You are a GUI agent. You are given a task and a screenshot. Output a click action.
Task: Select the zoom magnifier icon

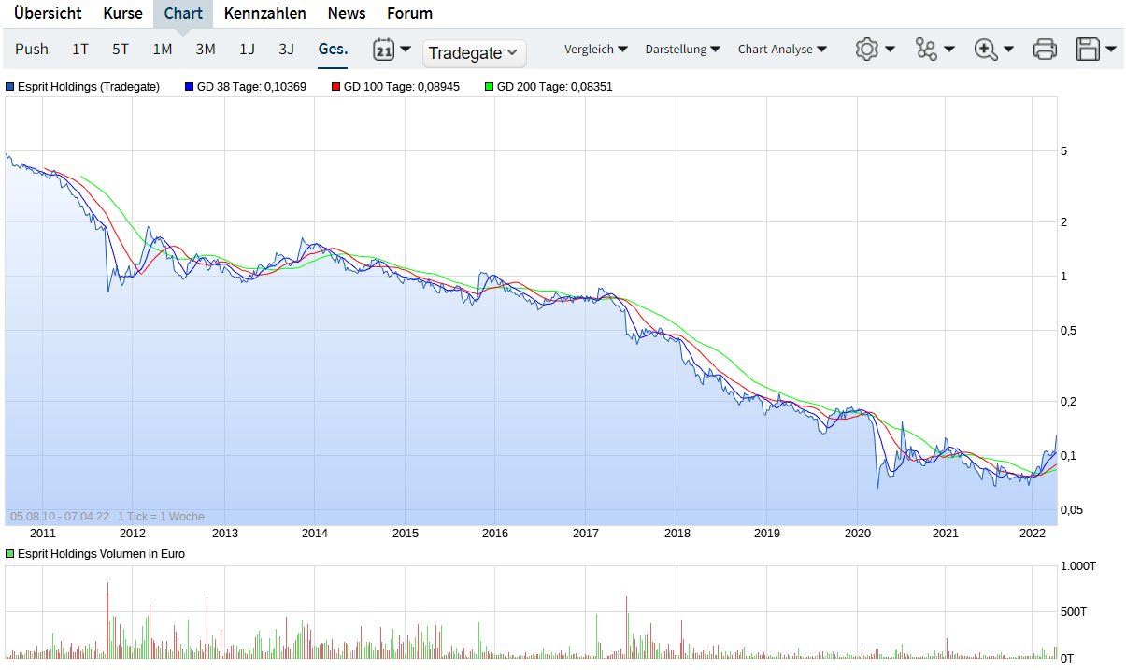(x=987, y=49)
